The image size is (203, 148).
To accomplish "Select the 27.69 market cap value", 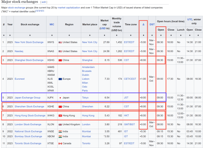I will pos(106,42).
